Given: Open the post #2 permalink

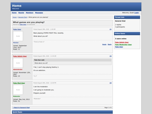Looking at the screenshot, I should click(x=111, y=56).
